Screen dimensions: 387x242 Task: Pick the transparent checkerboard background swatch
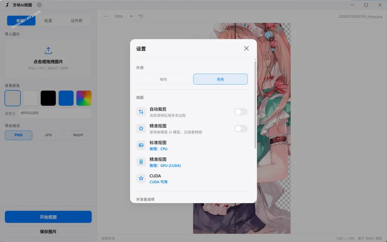point(12,98)
